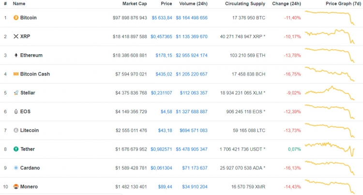
Task: Click Bitcoin price $5 633,84
Action: [x=162, y=18]
